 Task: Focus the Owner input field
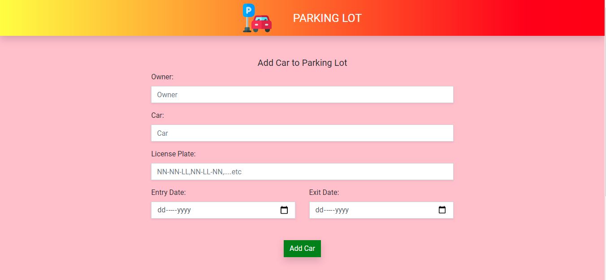[302, 95]
